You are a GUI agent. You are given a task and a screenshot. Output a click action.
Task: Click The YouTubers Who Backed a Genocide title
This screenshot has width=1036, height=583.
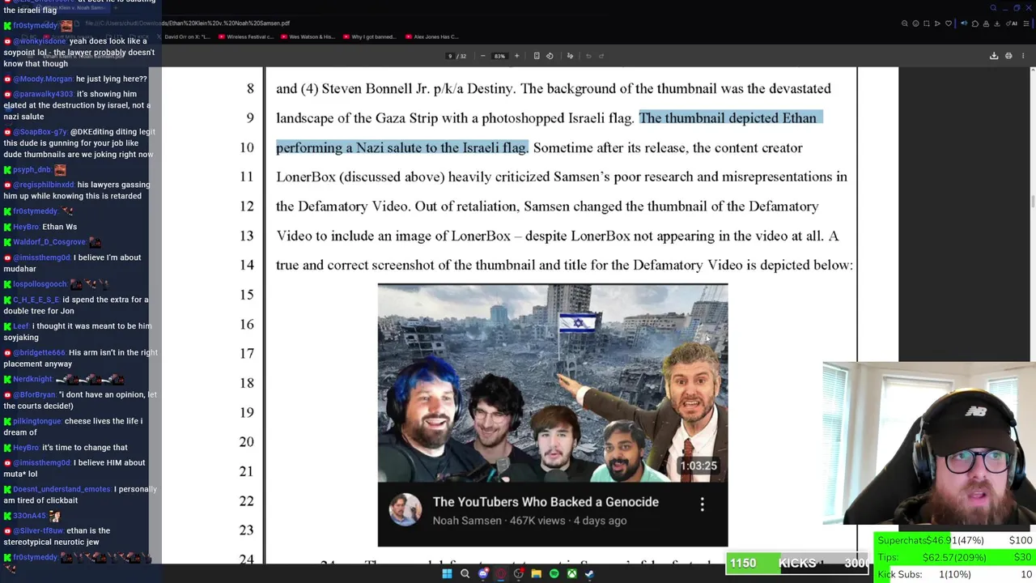pyautogui.click(x=546, y=502)
